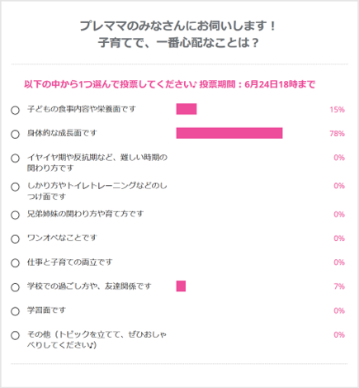Click the 子どもの食事内容や栄養面です label text
The image size is (359, 388).
coord(82,109)
